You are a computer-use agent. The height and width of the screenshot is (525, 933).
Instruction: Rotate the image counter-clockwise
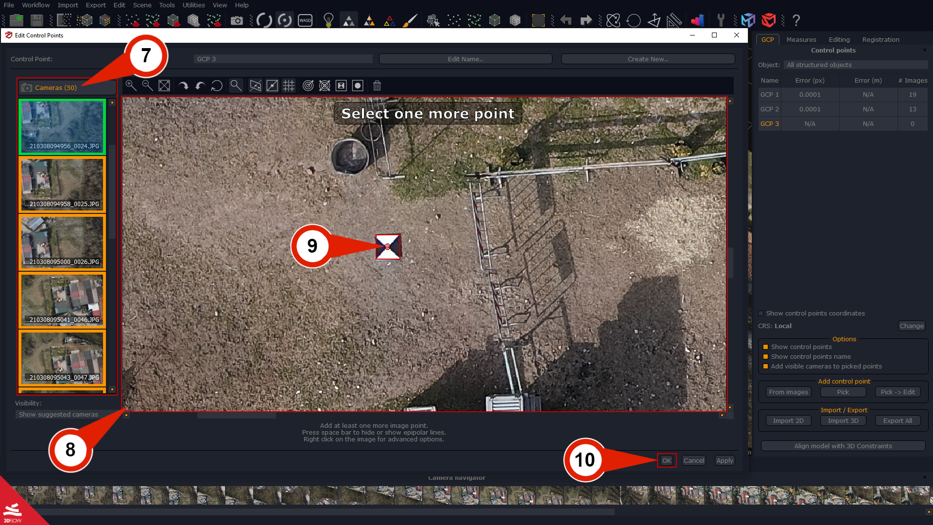click(x=200, y=86)
